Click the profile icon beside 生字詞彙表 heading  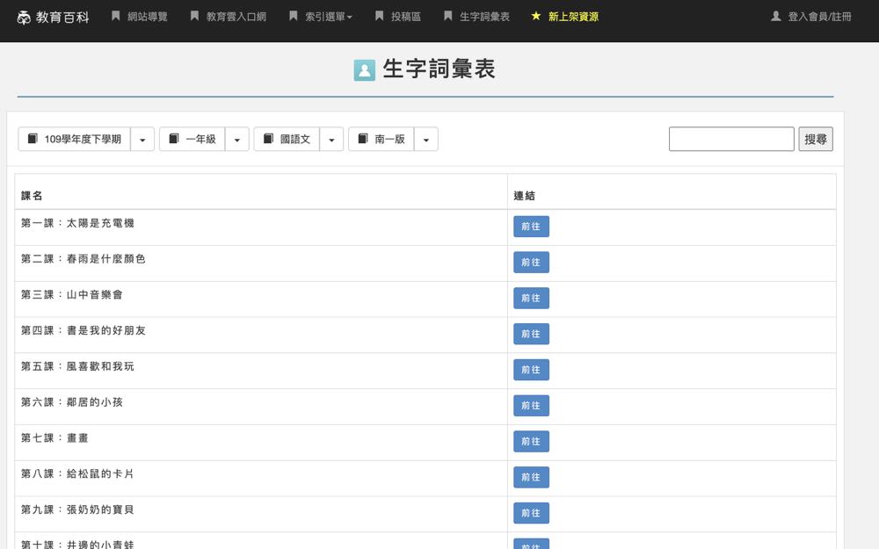point(365,70)
